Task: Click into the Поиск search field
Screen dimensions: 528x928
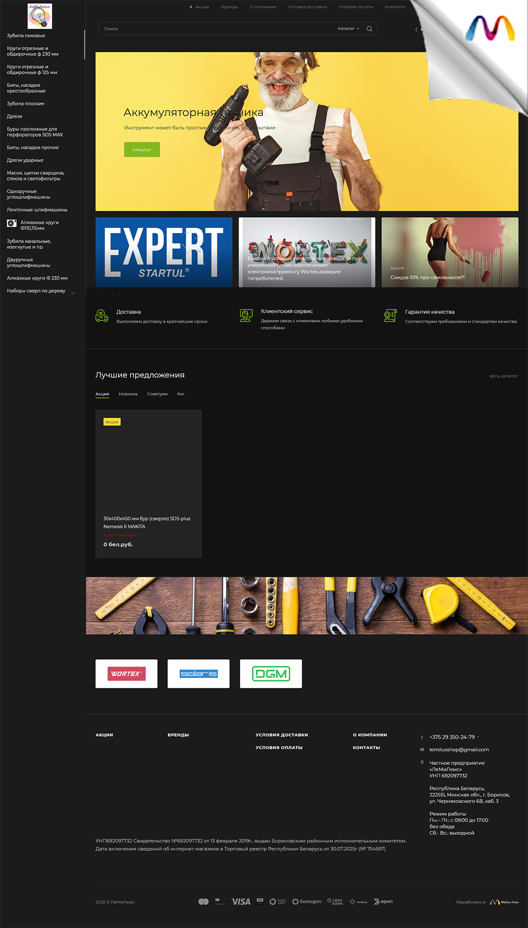Action: click(x=211, y=29)
